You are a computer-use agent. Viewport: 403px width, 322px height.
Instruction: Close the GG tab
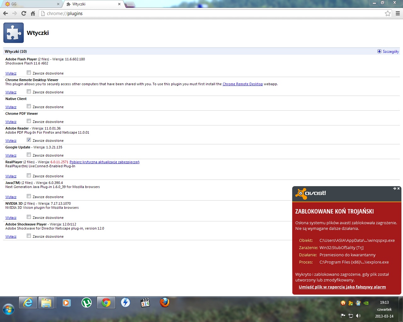point(58,4)
